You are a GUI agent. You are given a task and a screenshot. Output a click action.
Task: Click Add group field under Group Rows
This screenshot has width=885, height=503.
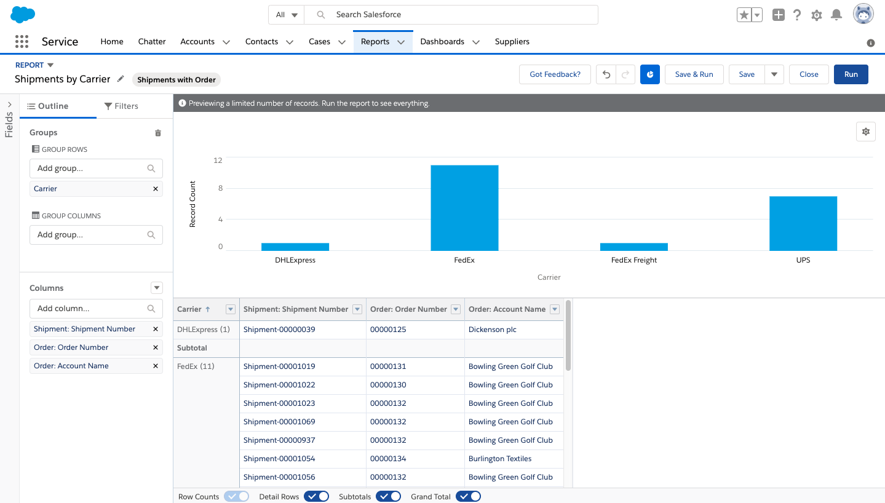pyautogui.click(x=96, y=168)
